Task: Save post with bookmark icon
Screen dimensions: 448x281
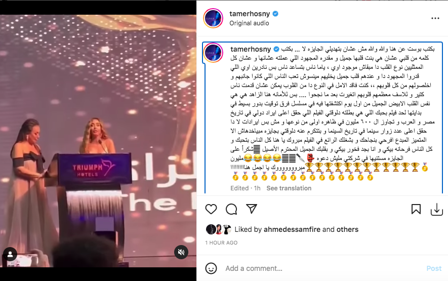Action: pos(416,209)
